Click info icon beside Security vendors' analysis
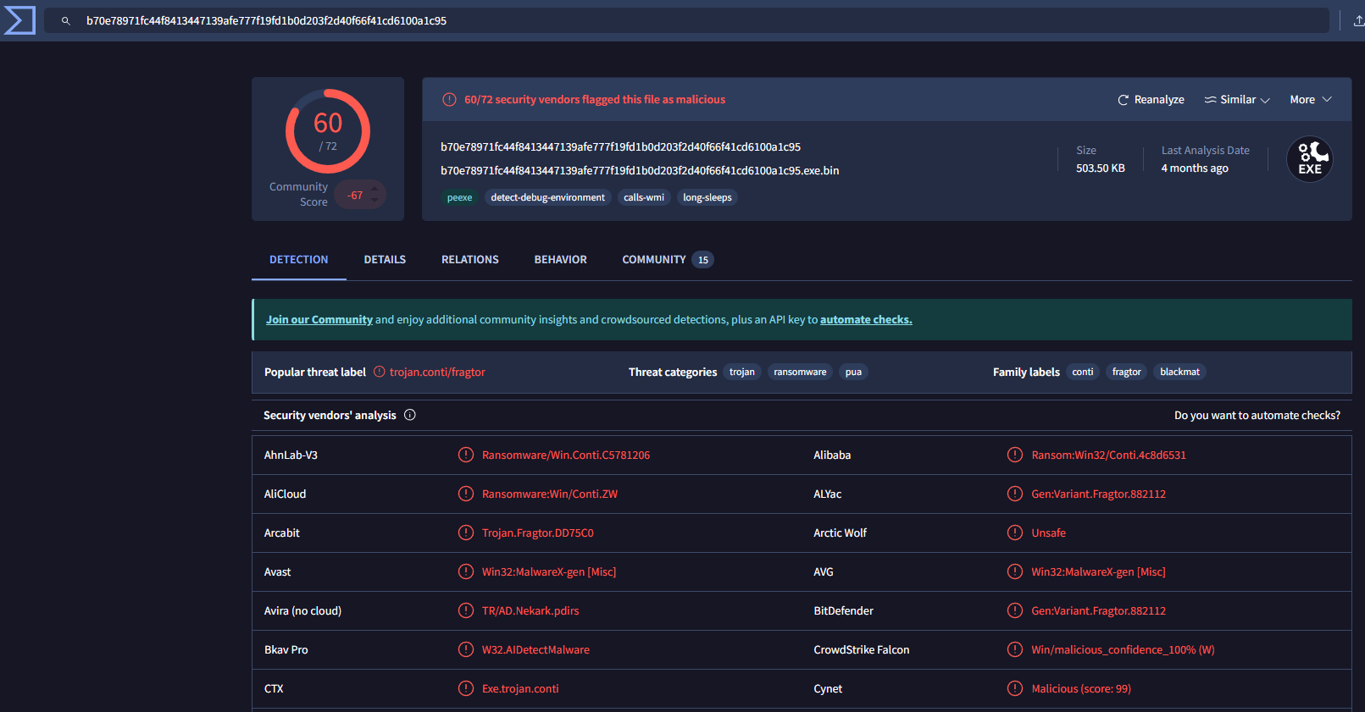This screenshot has width=1365, height=712. click(410, 415)
